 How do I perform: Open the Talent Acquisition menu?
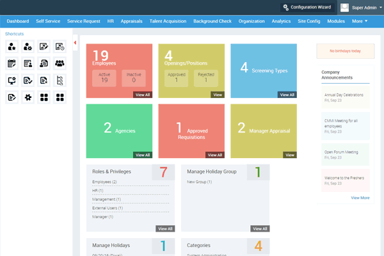pyautogui.click(x=168, y=21)
